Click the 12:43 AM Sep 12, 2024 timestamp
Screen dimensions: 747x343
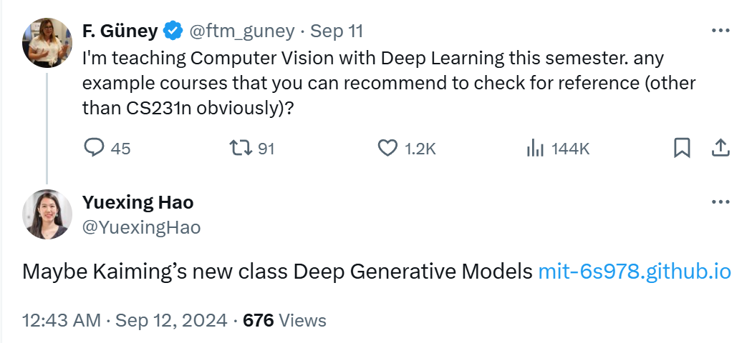(x=125, y=320)
